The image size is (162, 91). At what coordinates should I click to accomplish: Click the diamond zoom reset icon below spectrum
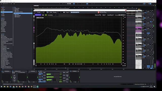[x=125, y=66]
